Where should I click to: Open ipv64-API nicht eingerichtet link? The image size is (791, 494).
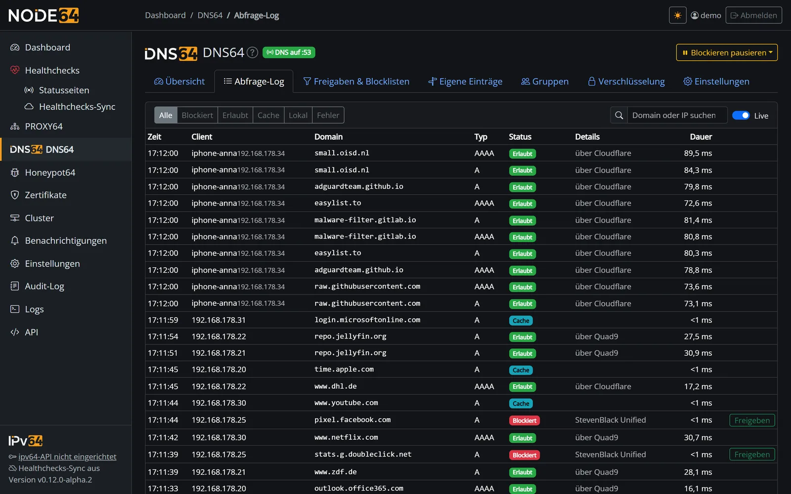click(67, 456)
